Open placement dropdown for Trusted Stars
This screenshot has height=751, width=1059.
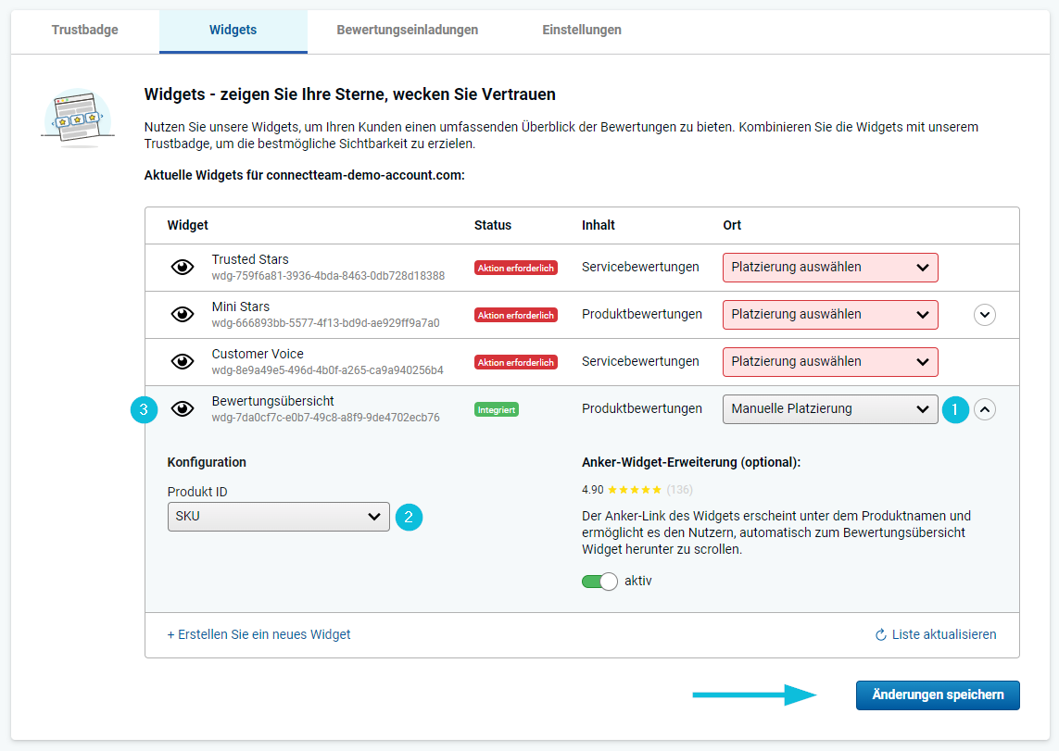point(829,268)
